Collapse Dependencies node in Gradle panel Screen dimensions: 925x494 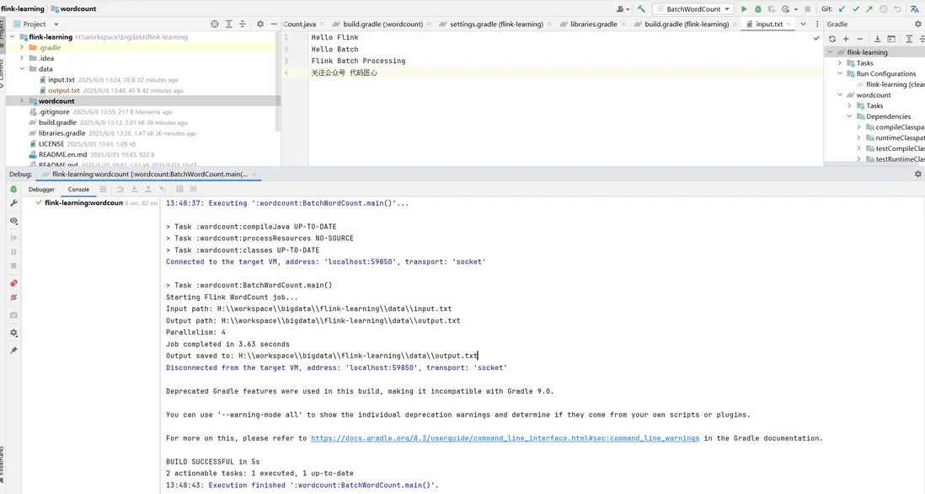coord(850,116)
